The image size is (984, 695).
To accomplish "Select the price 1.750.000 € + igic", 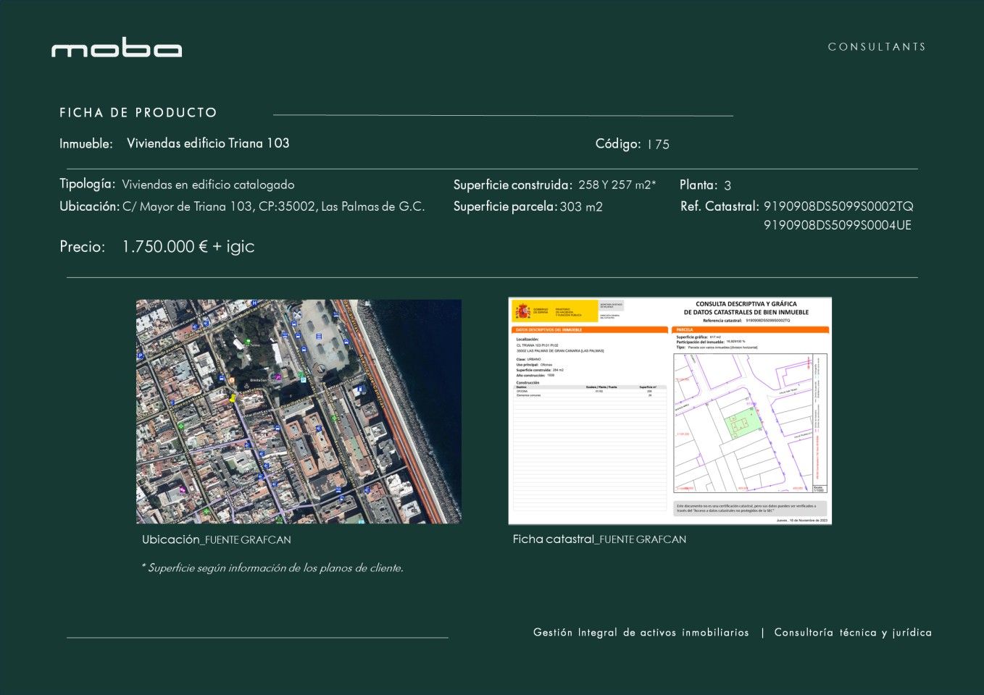I will pyautogui.click(x=188, y=247).
